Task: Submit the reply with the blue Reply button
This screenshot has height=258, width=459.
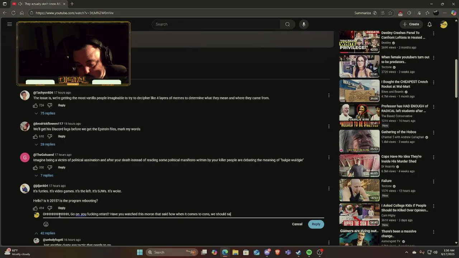Action: [x=316, y=224]
